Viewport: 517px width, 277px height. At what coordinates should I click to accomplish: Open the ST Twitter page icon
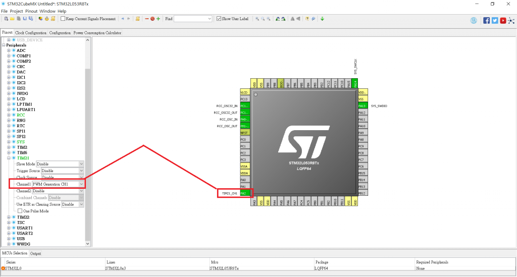pos(495,20)
